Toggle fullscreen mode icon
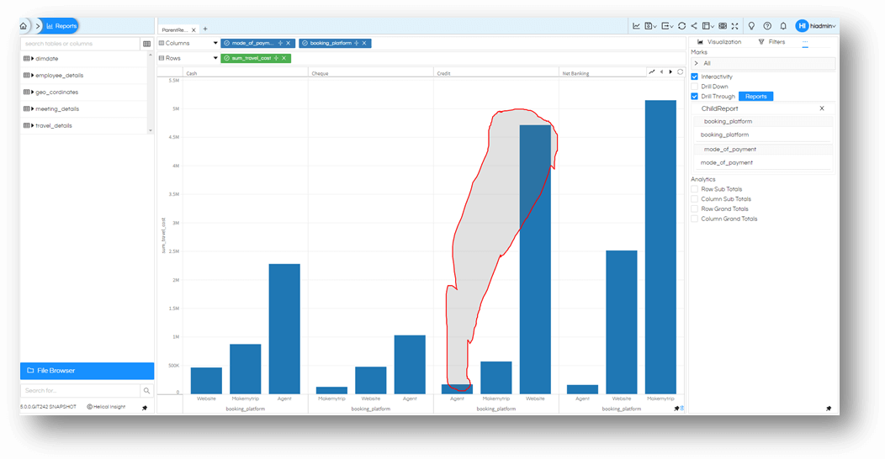This screenshot has height=459, width=885. tap(735, 26)
